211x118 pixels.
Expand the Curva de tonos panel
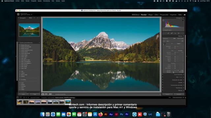tap(184, 74)
